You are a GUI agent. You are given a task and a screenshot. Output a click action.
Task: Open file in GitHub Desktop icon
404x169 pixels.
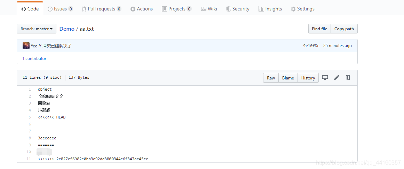325,77
